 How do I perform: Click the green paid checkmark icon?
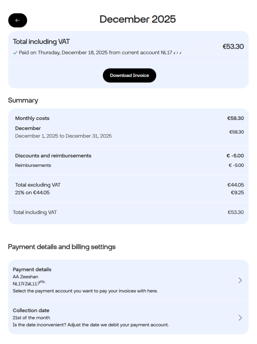[x=15, y=53]
